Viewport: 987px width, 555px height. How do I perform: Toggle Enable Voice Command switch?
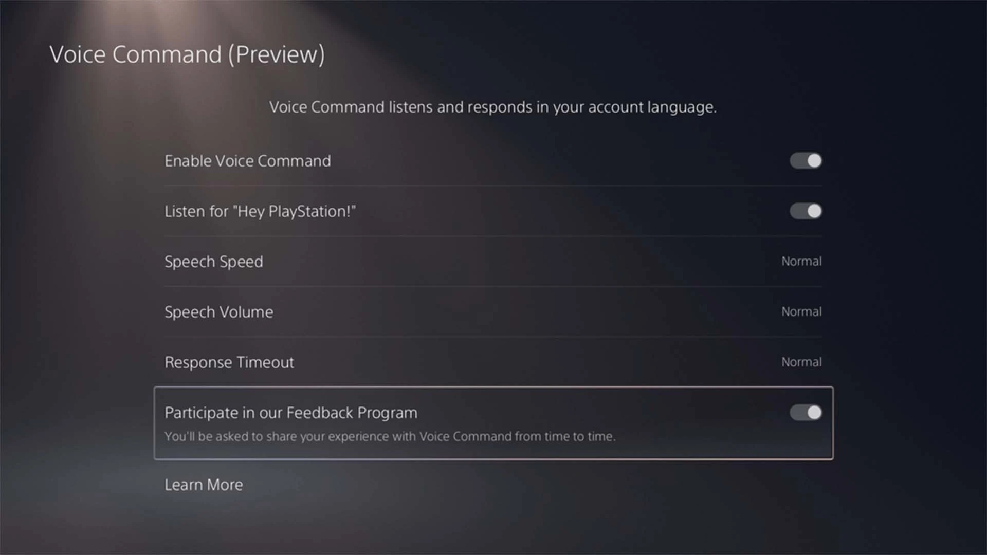806,161
